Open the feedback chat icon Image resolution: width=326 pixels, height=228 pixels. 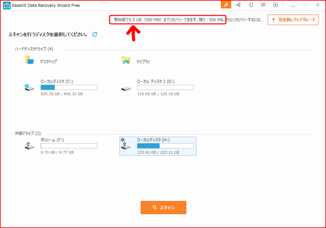click(263, 5)
